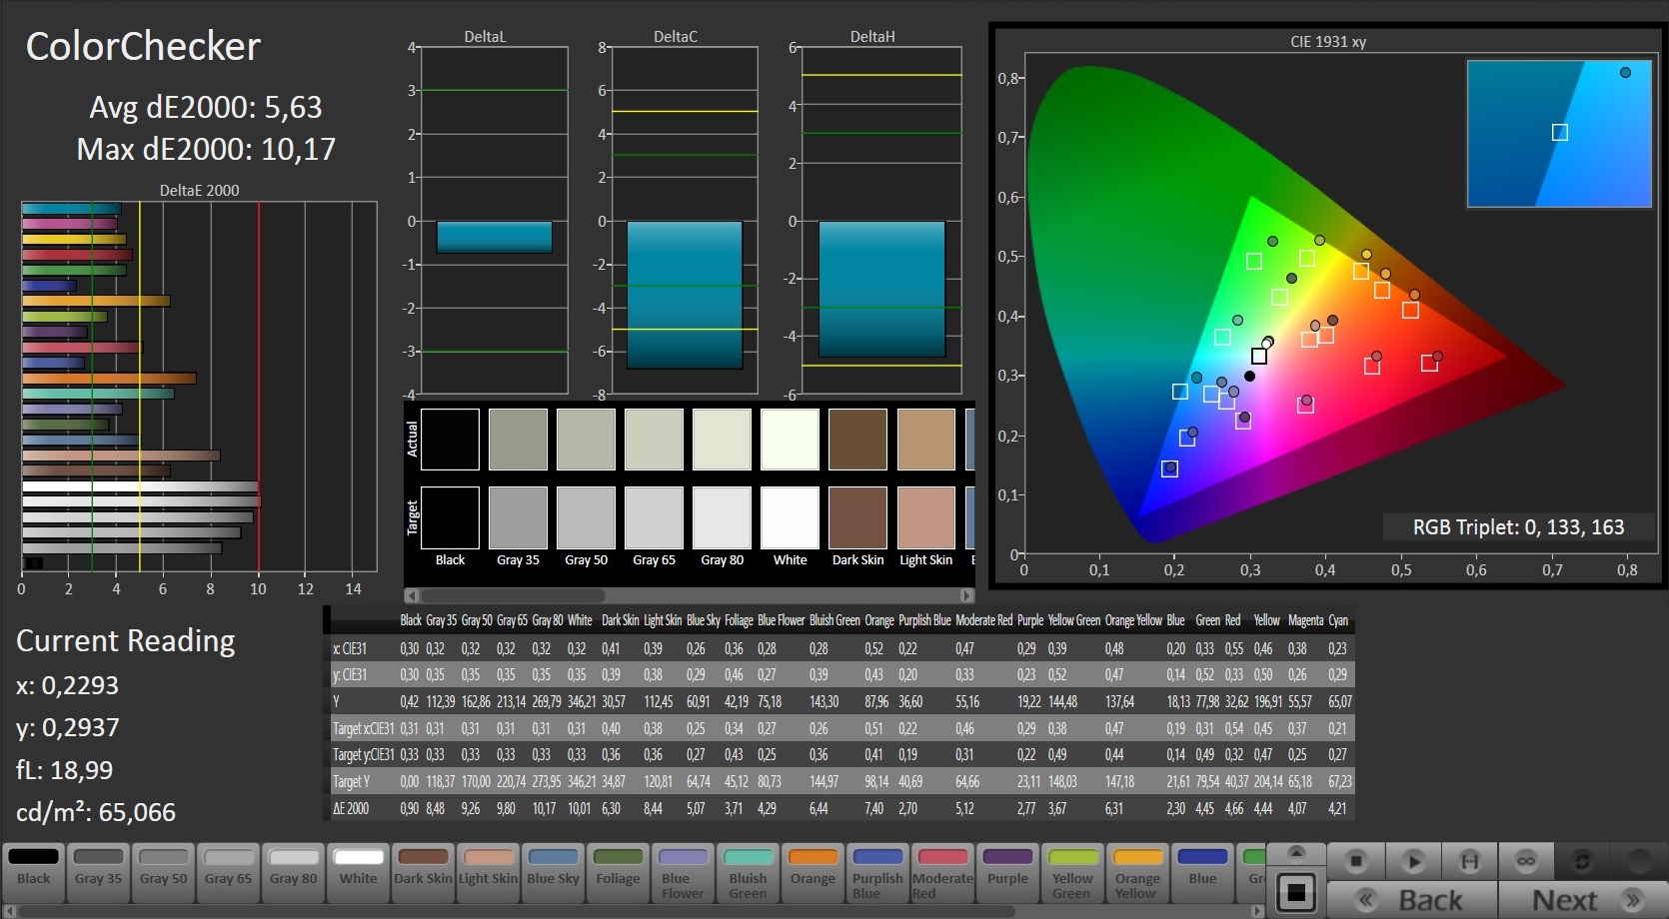This screenshot has width=1669, height=919.
Task: Click right arrow of swatch comparison scrollbar
Action: pyautogui.click(x=966, y=595)
